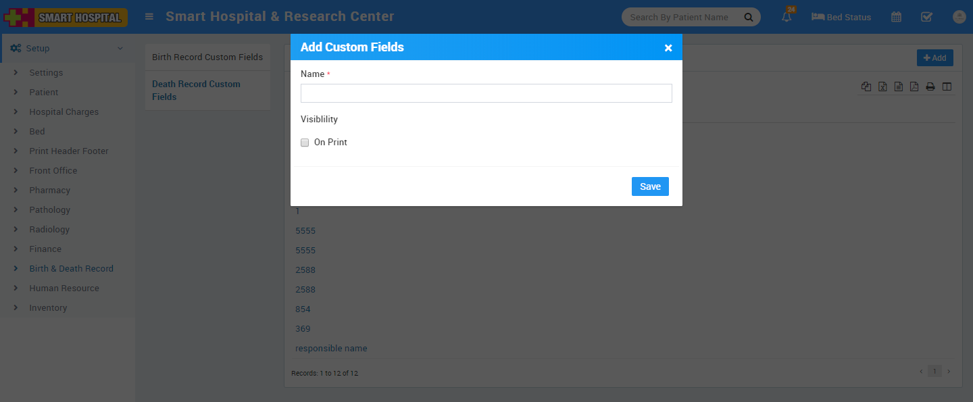The height and width of the screenshot is (402, 973).
Task: Open the task checklist icon
Action: [x=927, y=18]
